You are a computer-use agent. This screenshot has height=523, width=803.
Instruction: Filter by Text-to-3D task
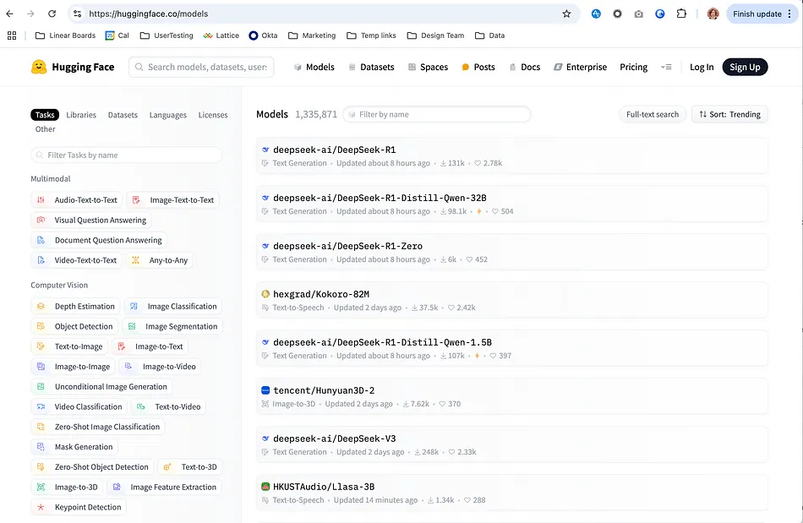[190, 466]
